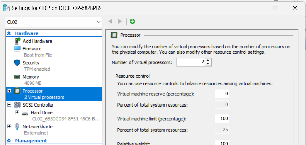Select the Netzwerkkarte network adapter
The height and width of the screenshot is (145, 306).
click(37, 127)
